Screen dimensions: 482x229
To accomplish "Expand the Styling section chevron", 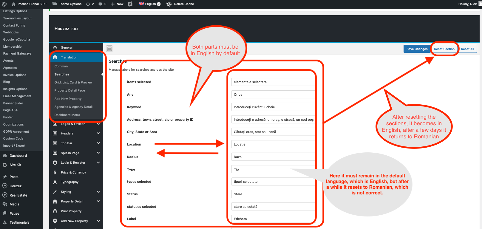I will pyautogui.click(x=98, y=192).
